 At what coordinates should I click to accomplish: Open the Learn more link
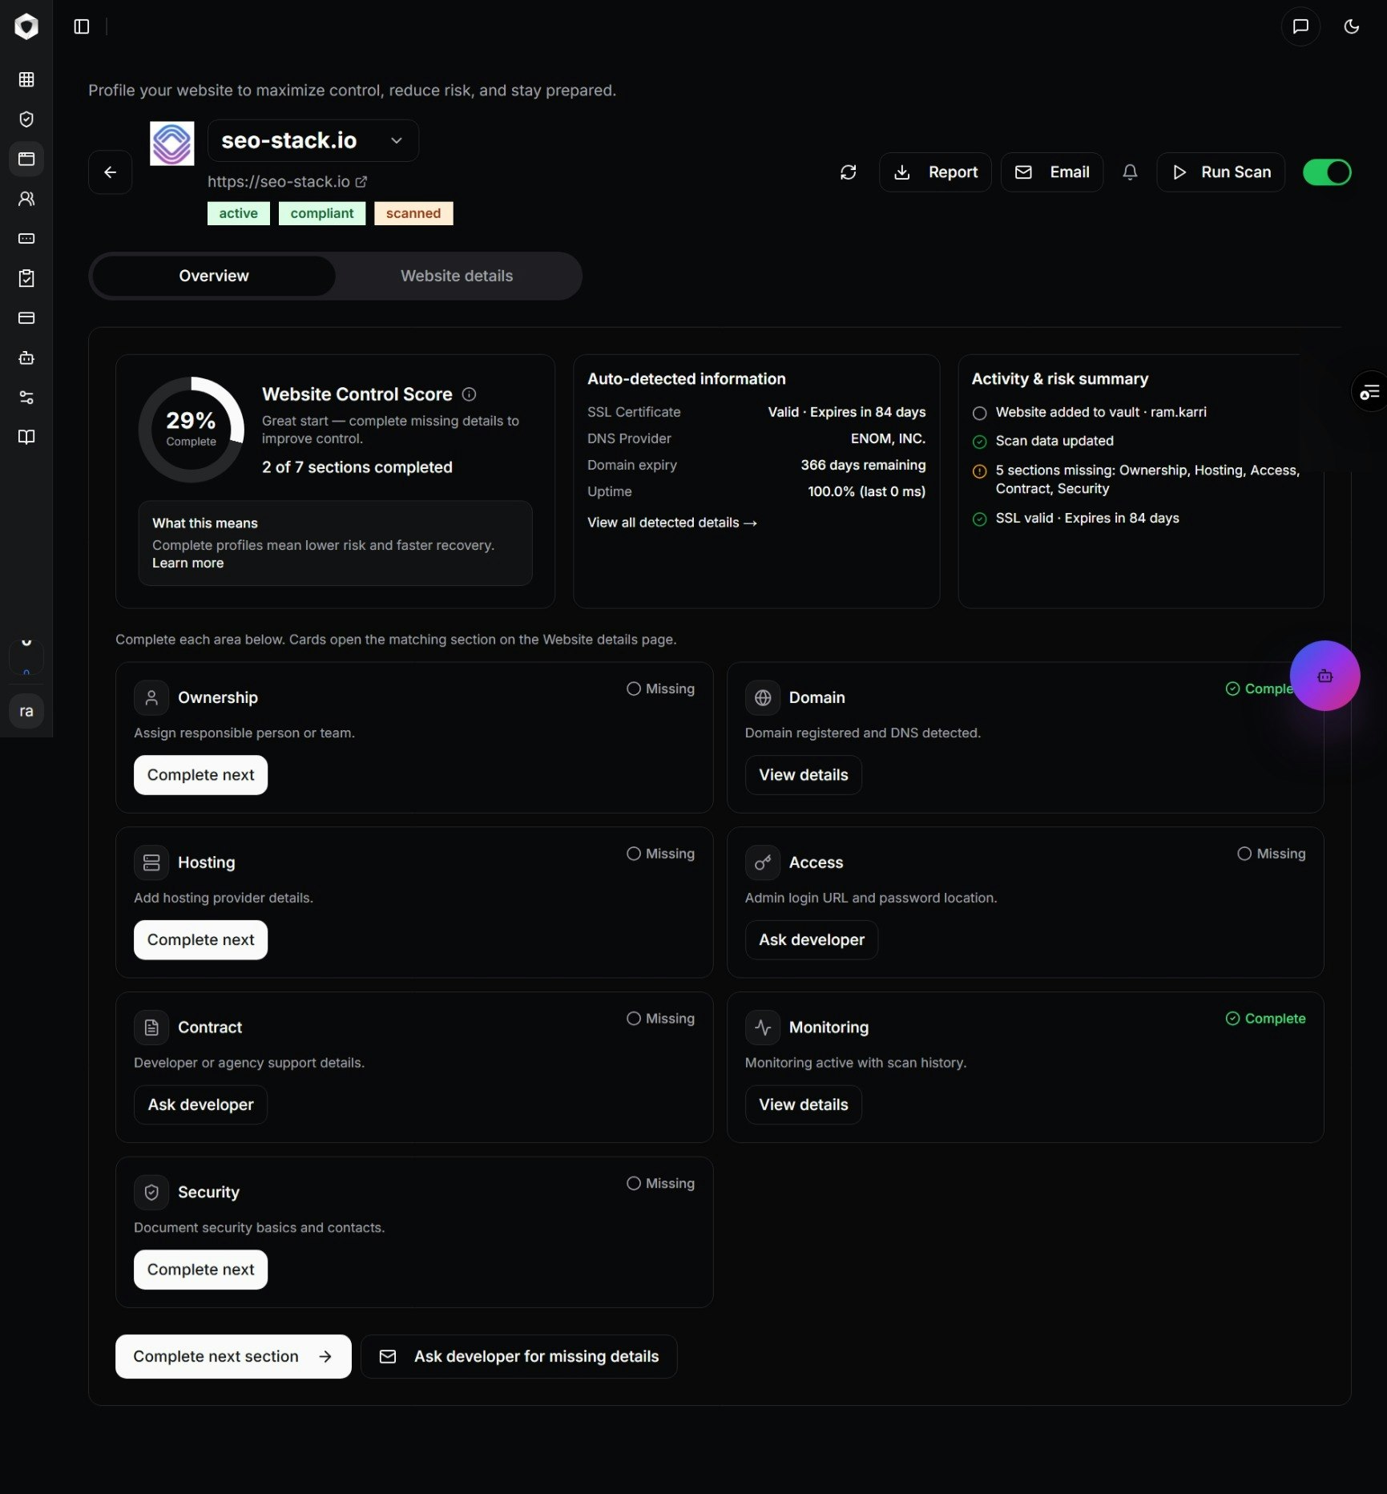188,563
